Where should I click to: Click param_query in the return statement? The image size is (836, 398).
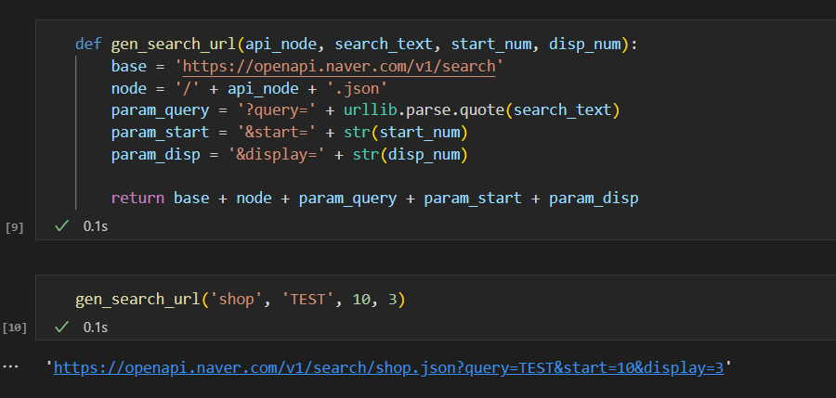pyautogui.click(x=347, y=199)
